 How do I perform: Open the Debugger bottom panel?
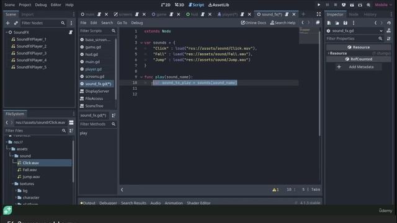108,203
